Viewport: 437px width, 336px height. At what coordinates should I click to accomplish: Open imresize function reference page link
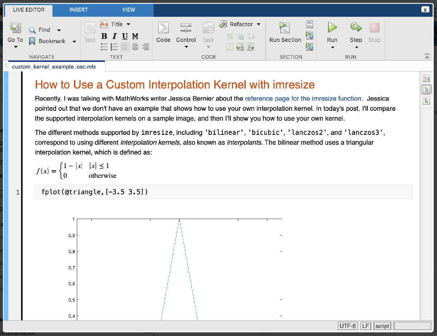coord(303,98)
